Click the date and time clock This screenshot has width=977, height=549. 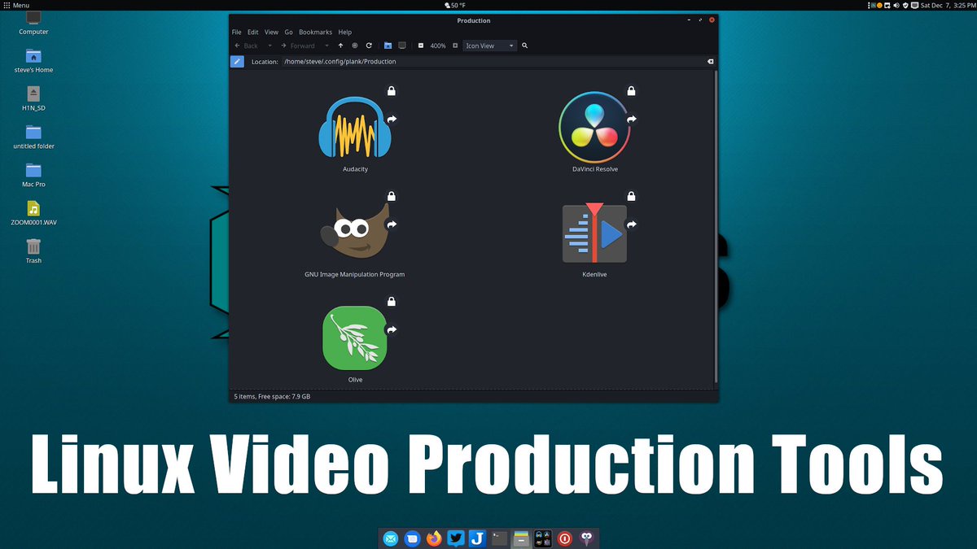947,6
